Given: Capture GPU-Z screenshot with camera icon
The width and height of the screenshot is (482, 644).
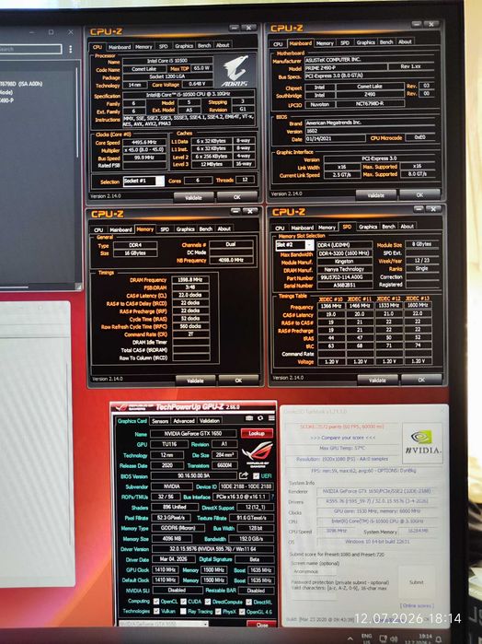Looking at the screenshot, I should (x=249, y=417).
